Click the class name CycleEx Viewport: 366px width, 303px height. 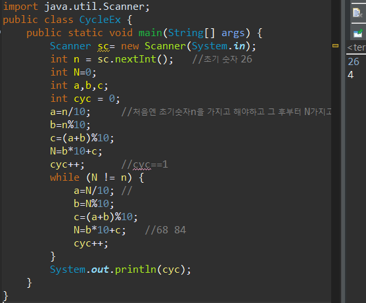point(100,20)
